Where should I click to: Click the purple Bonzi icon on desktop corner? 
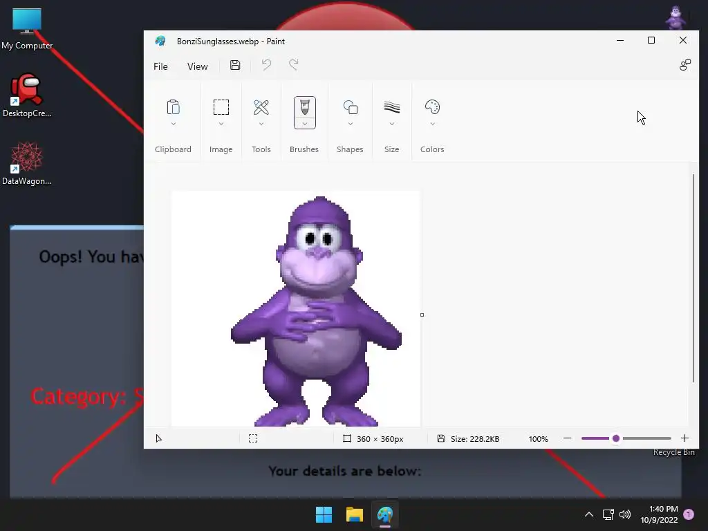(676, 18)
